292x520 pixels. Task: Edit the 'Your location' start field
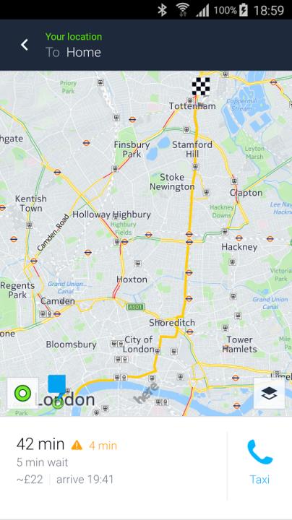[x=74, y=37]
